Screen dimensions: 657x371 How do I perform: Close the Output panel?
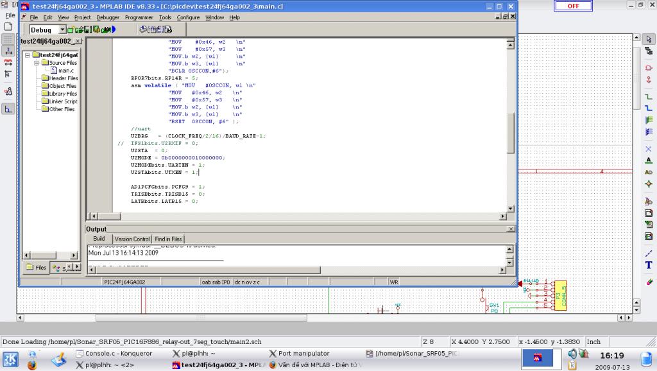click(x=511, y=229)
